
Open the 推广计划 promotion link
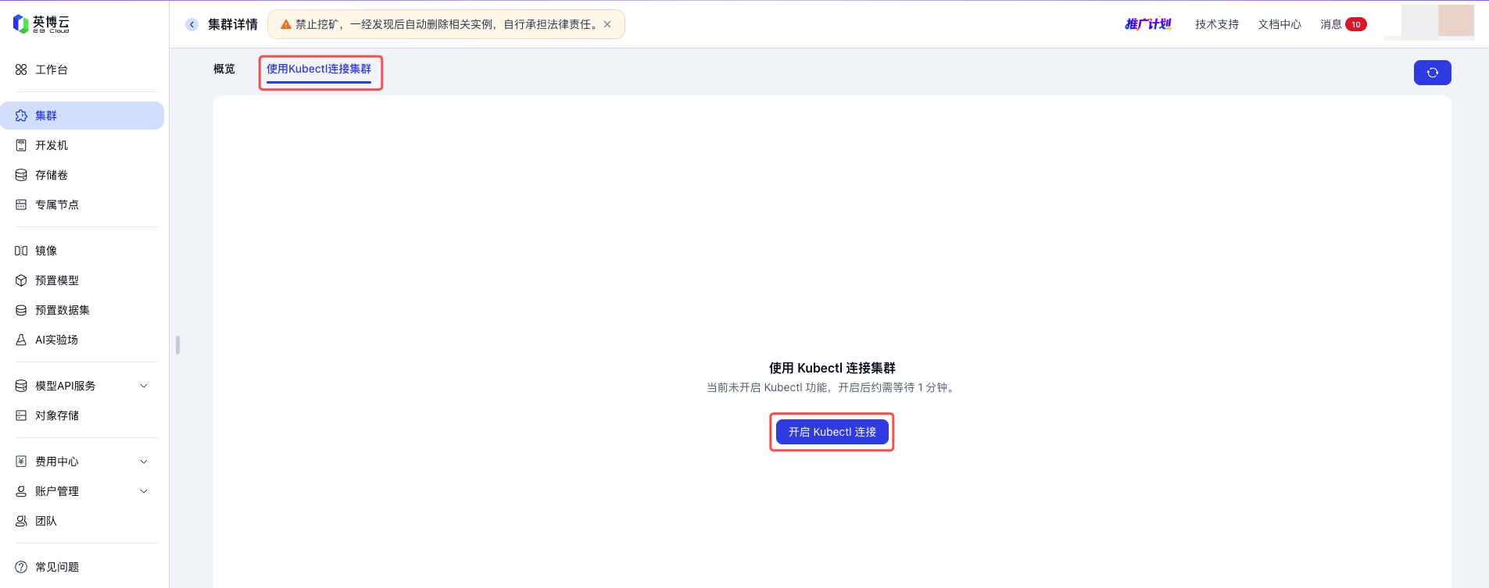point(1148,24)
